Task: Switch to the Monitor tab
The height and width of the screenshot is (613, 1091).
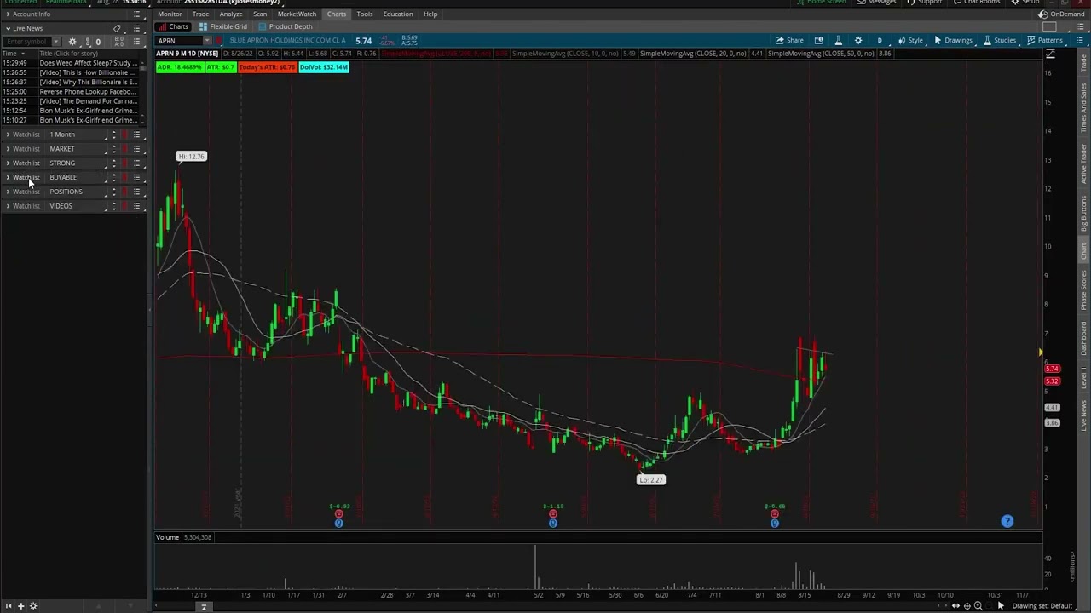Action: [x=170, y=14]
